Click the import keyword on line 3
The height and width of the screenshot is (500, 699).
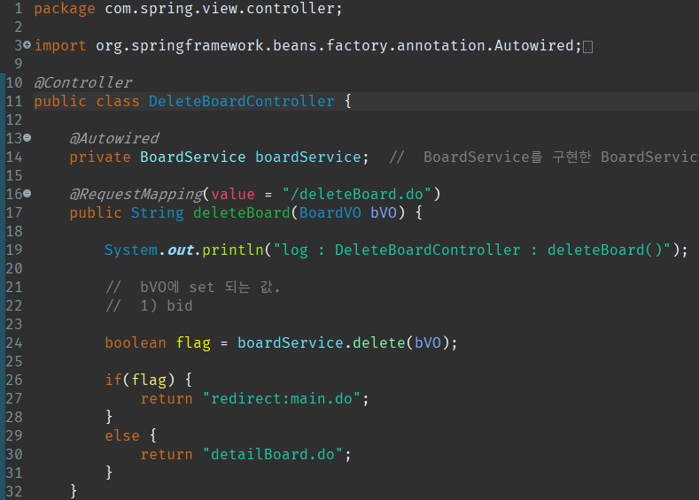pos(60,45)
